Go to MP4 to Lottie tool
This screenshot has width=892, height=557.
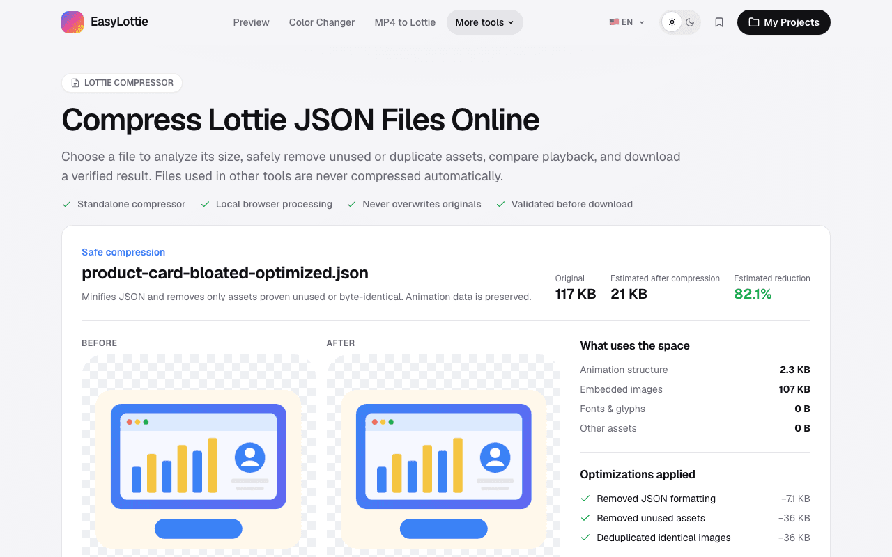point(405,22)
